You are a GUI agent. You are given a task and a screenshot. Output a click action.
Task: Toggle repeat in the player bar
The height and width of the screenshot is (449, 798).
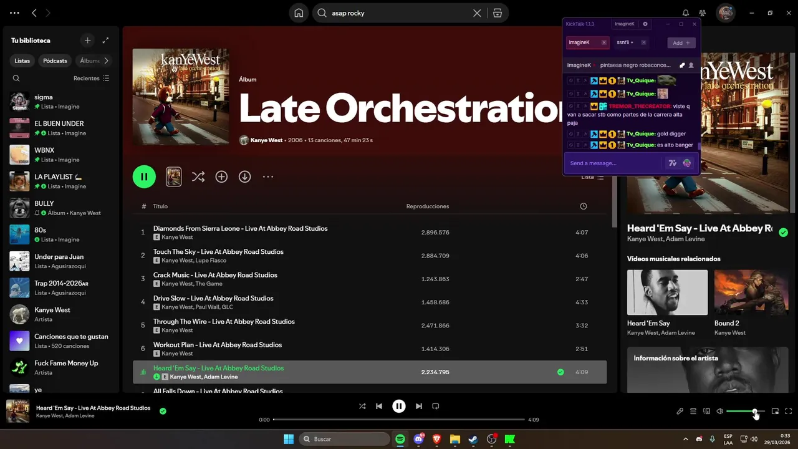[x=436, y=406]
